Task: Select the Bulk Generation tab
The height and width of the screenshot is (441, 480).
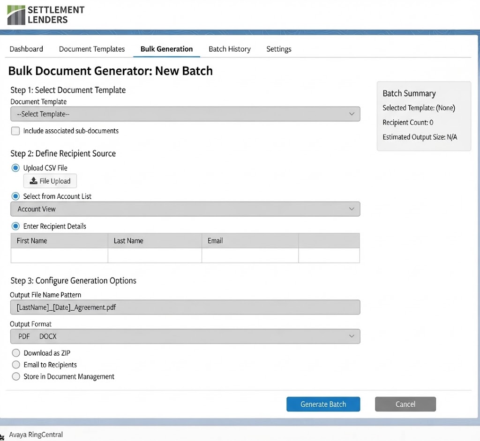Action: pos(166,49)
